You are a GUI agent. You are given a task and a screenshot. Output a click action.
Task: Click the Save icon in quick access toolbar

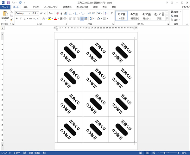(x=8, y=2)
